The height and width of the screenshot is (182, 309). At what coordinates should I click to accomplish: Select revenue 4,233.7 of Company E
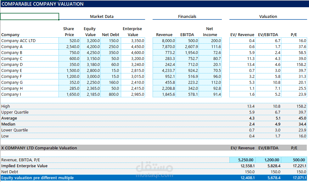[164, 71]
